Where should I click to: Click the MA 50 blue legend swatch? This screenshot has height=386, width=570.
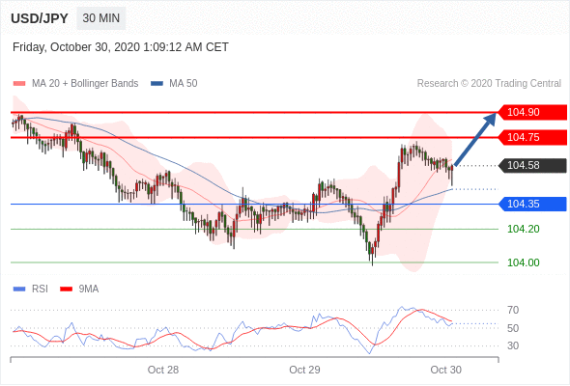click(x=157, y=84)
